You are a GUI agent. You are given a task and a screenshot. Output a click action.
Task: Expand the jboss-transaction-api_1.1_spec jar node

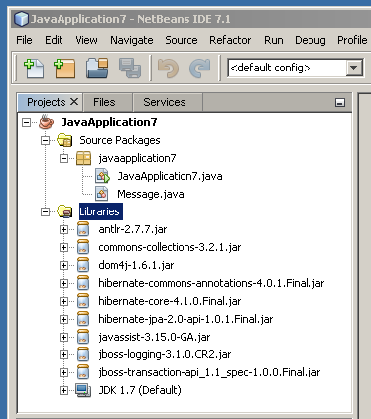coord(63,373)
